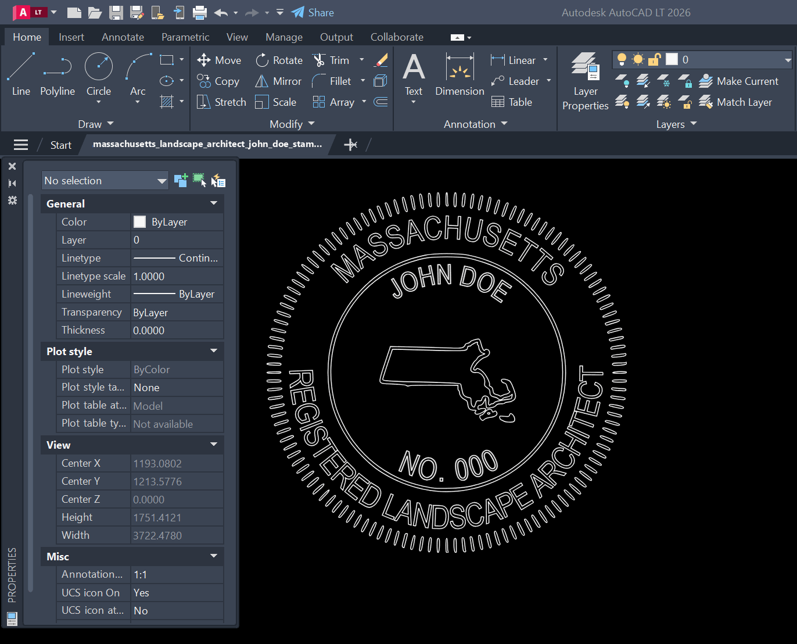The image size is (797, 644).
Task: Insert a Table from Annotation panel
Action: 512,102
